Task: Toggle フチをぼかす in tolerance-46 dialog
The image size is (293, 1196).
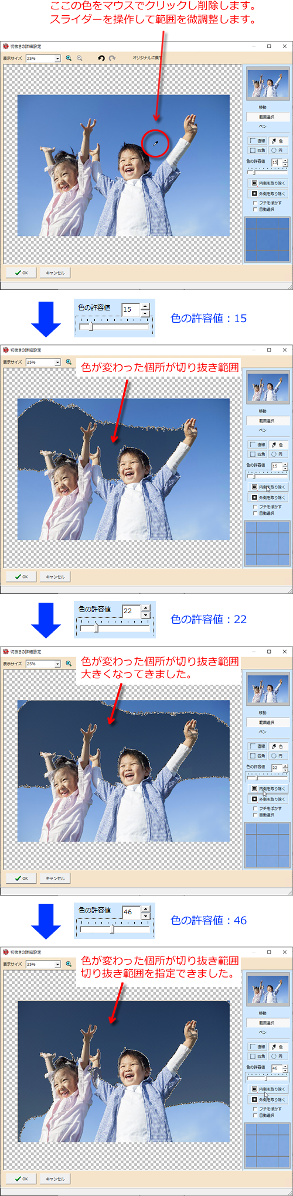Action: [x=255, y=1109]
